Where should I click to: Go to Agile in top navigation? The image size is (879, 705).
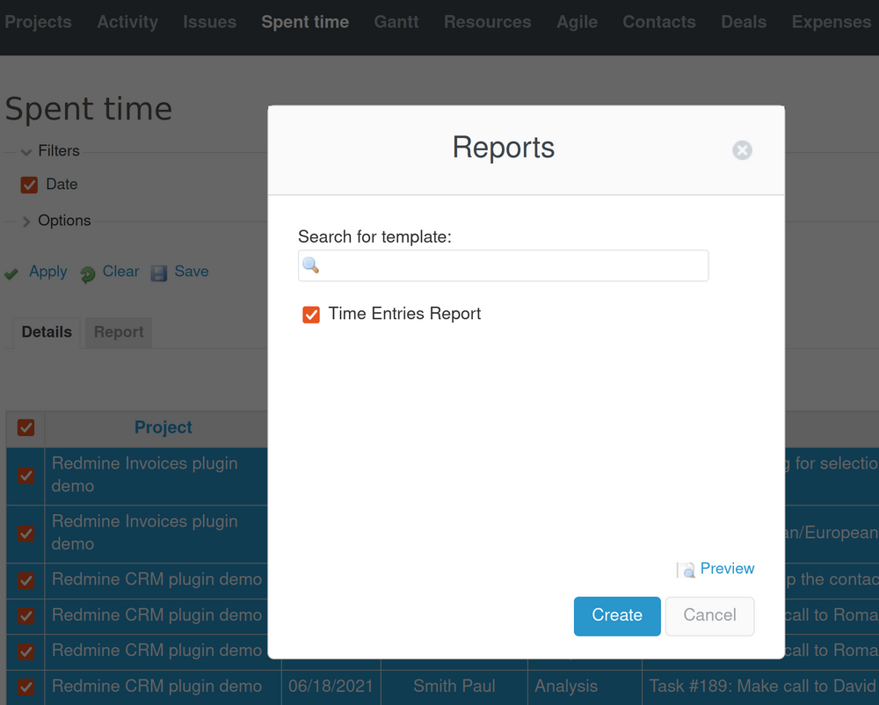click(577, 22)
